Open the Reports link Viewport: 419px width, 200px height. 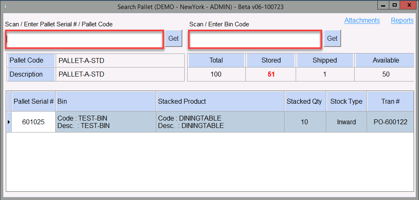(x=402, y=21)
